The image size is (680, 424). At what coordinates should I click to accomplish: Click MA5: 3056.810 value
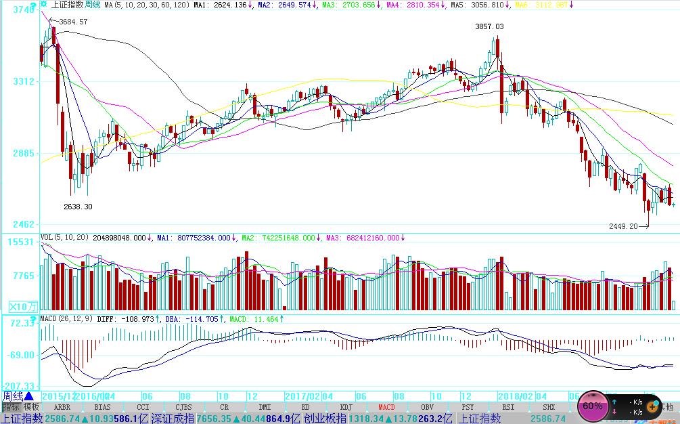[477, 5]
